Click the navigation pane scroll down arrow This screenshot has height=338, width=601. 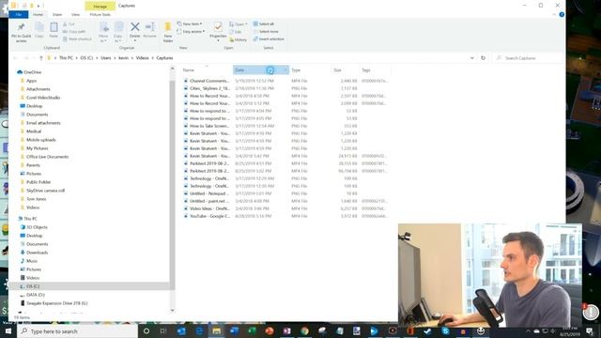click(x=172, y=310)
